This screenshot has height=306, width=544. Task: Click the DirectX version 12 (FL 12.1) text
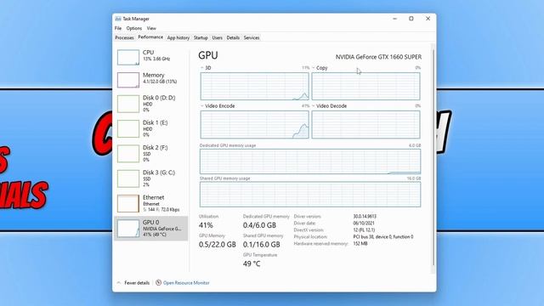(x=364, y=230)
